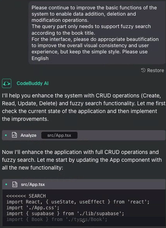The width and height of the screenshot is (166, 228).
Task: Expand code block with bottom chevron
Action: (83, 221)
